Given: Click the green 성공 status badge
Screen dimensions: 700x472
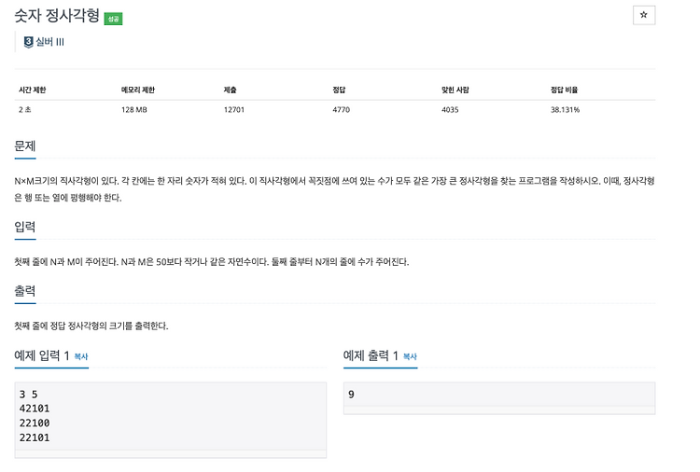Looking at the screenshot, I should coord(113,19).
